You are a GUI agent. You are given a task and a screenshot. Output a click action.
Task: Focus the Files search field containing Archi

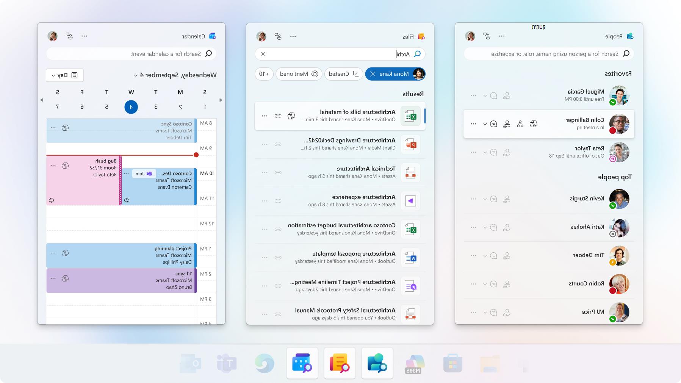coord(340,54)
